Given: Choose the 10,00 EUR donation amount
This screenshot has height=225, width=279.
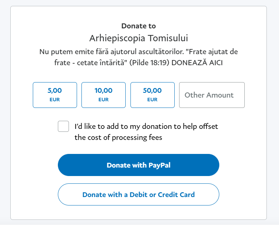Looking at the screenshot, I should tap(104, 95).
